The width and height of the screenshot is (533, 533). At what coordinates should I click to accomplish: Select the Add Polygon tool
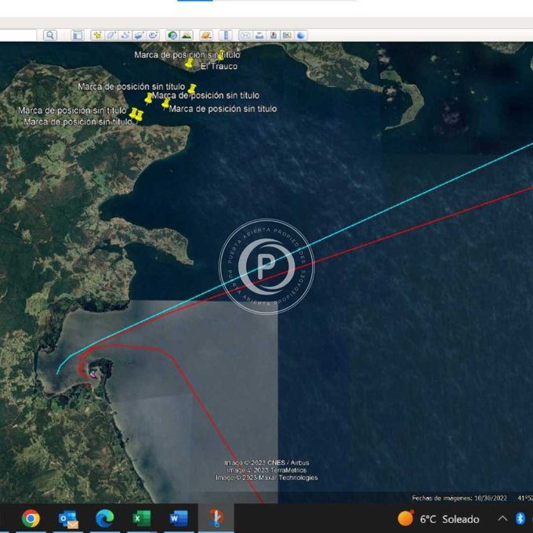(111, 35)
